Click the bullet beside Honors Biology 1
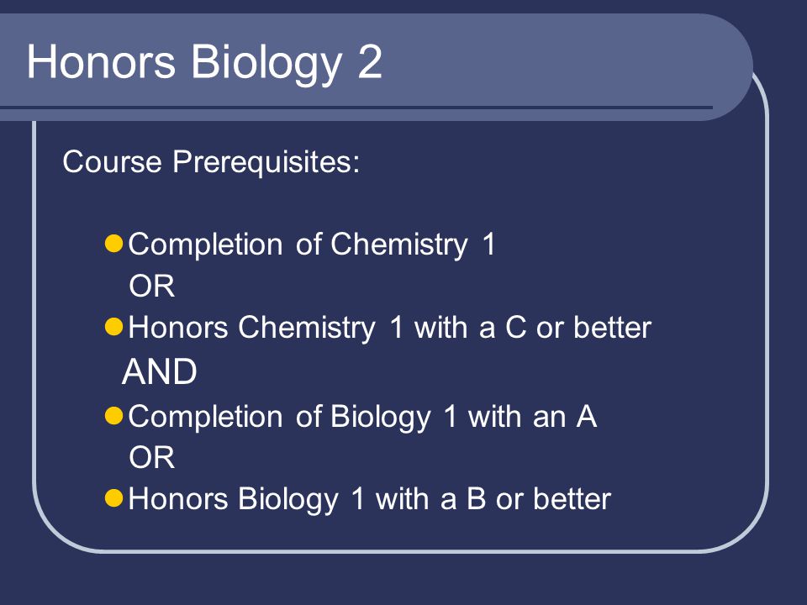 tap(113, 498)
